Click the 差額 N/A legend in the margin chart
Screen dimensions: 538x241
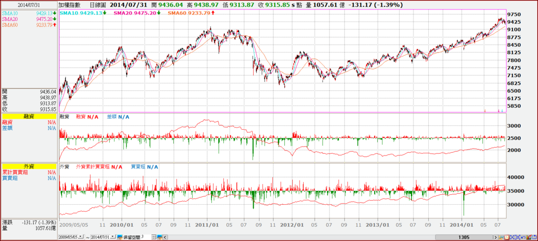[x=118, y=117]
